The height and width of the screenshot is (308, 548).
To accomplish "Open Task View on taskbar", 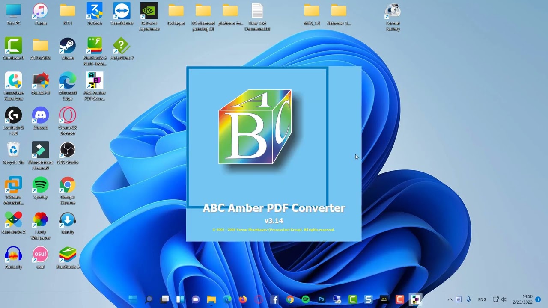I will click(x=165, y=299).
